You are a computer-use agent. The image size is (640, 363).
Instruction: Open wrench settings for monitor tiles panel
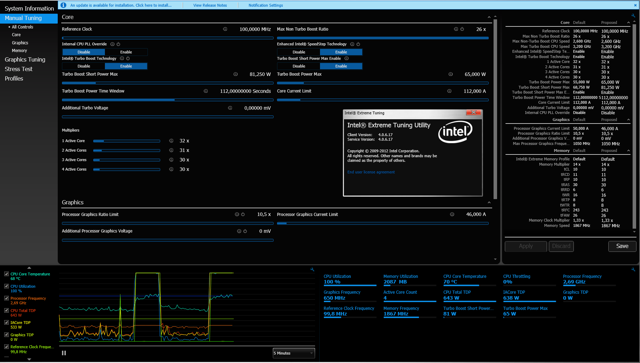[x=633, y=270]
